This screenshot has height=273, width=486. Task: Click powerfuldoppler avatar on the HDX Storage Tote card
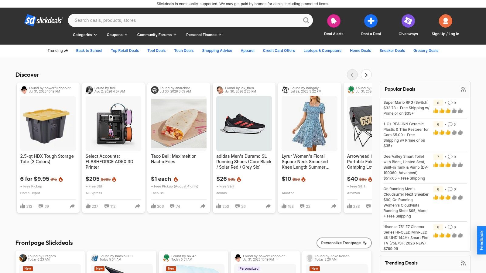point(24,90)
